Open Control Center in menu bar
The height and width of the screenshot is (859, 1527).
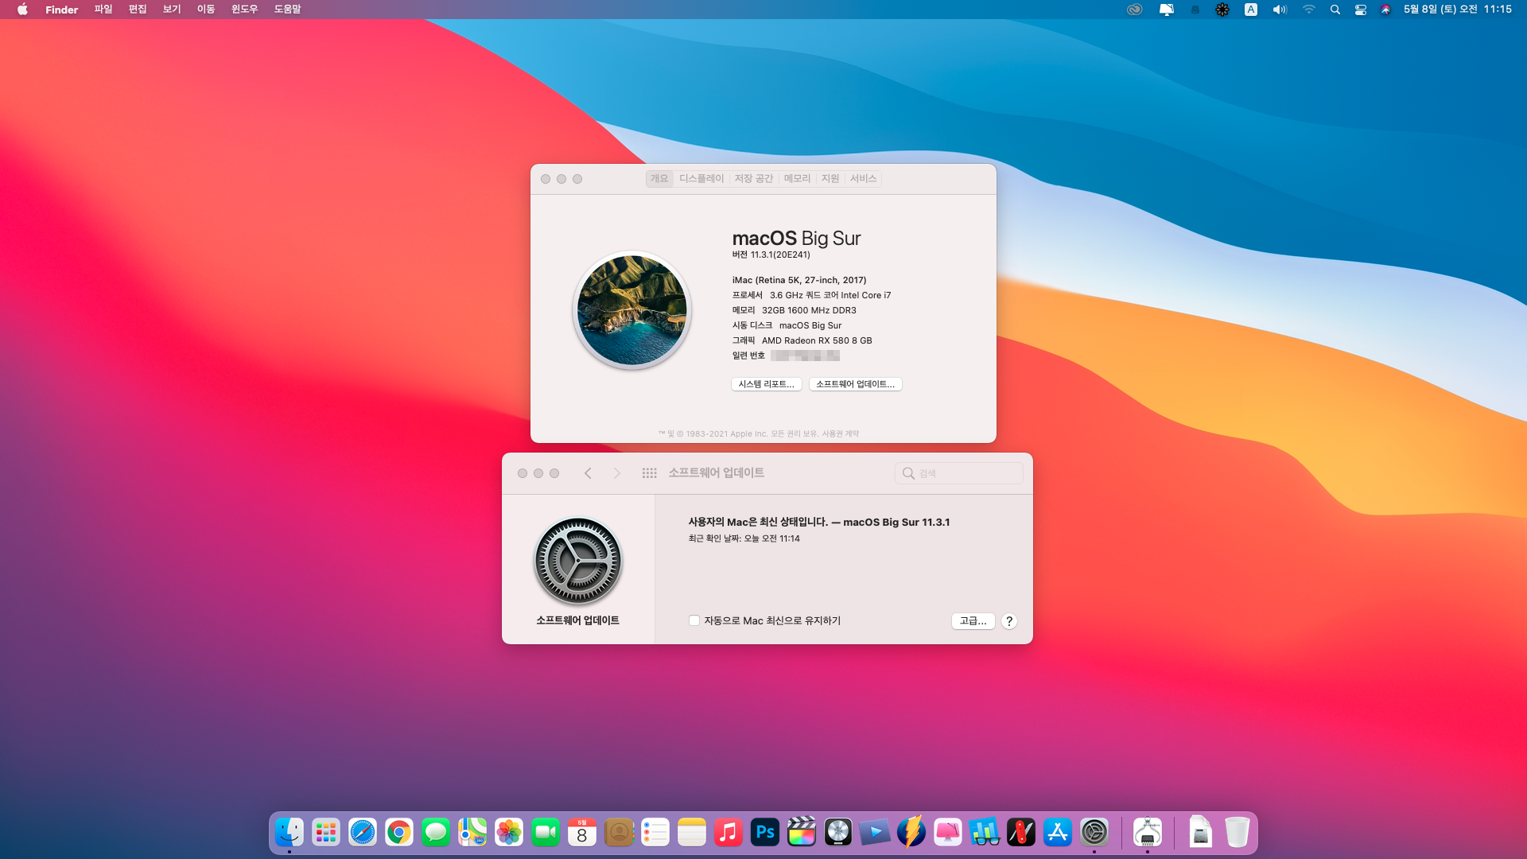click(x=1361, y=10)
